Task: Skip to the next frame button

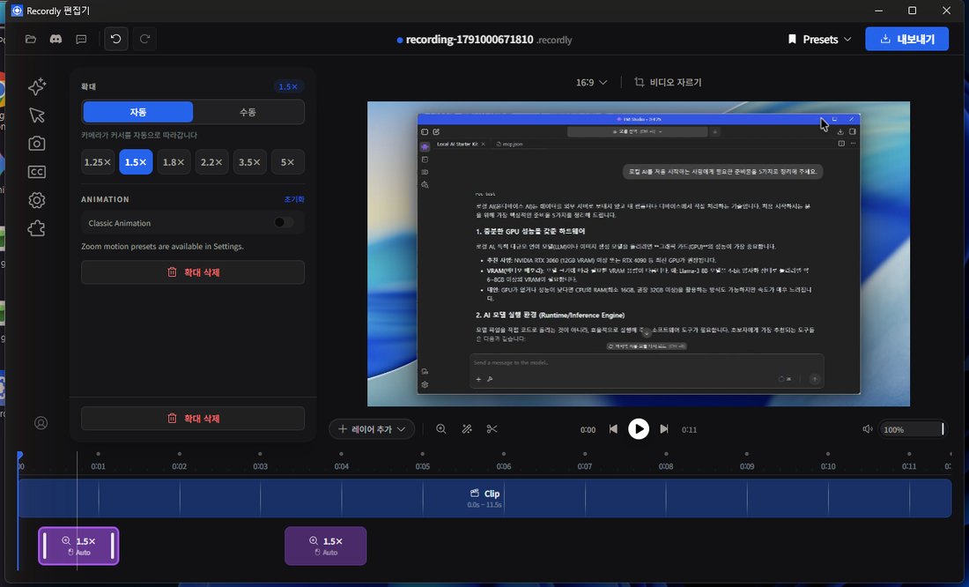Action: coord(663,428)
